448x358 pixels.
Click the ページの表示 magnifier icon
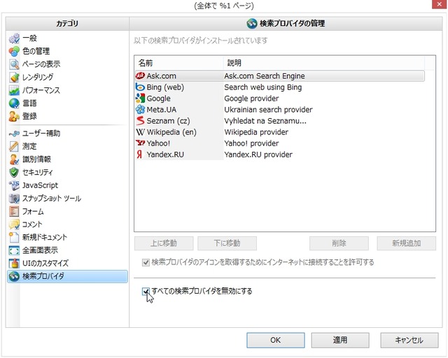pos(14,64)
